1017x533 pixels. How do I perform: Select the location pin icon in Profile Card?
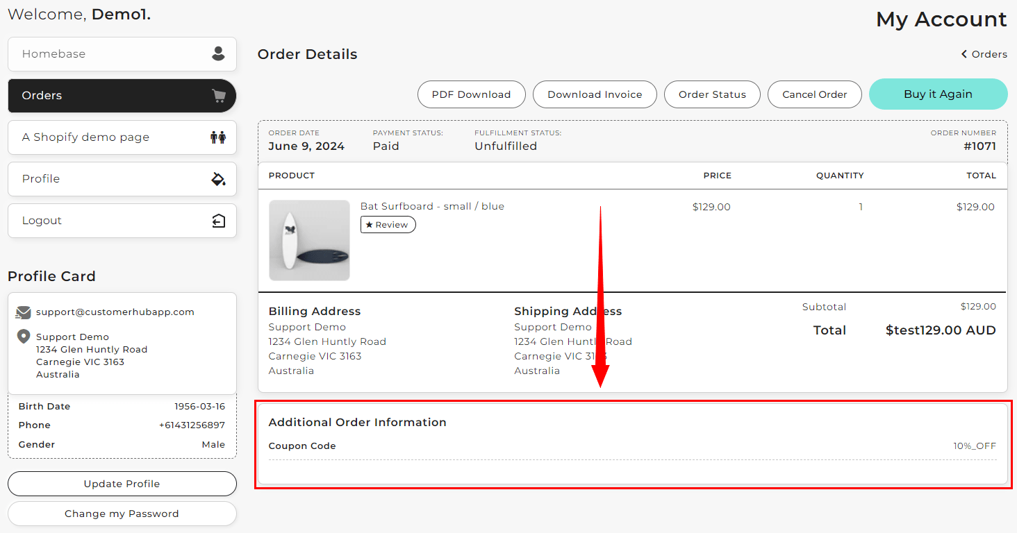tap(23, 337)
